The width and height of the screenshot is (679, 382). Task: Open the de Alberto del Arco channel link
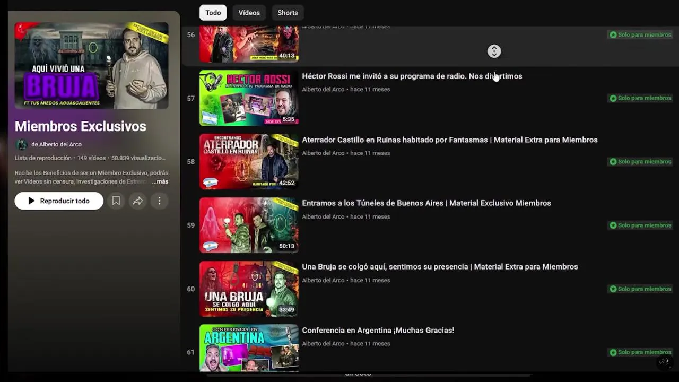pos(56,144)
